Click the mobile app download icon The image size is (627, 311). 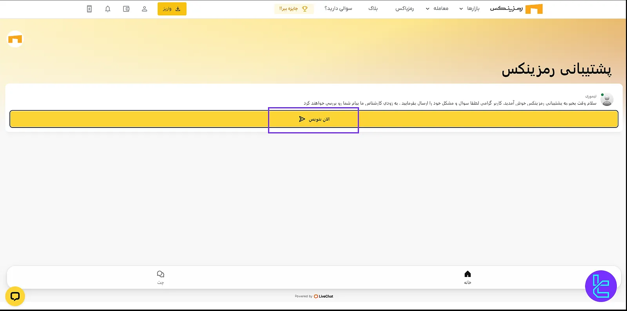tap(89, 9)
